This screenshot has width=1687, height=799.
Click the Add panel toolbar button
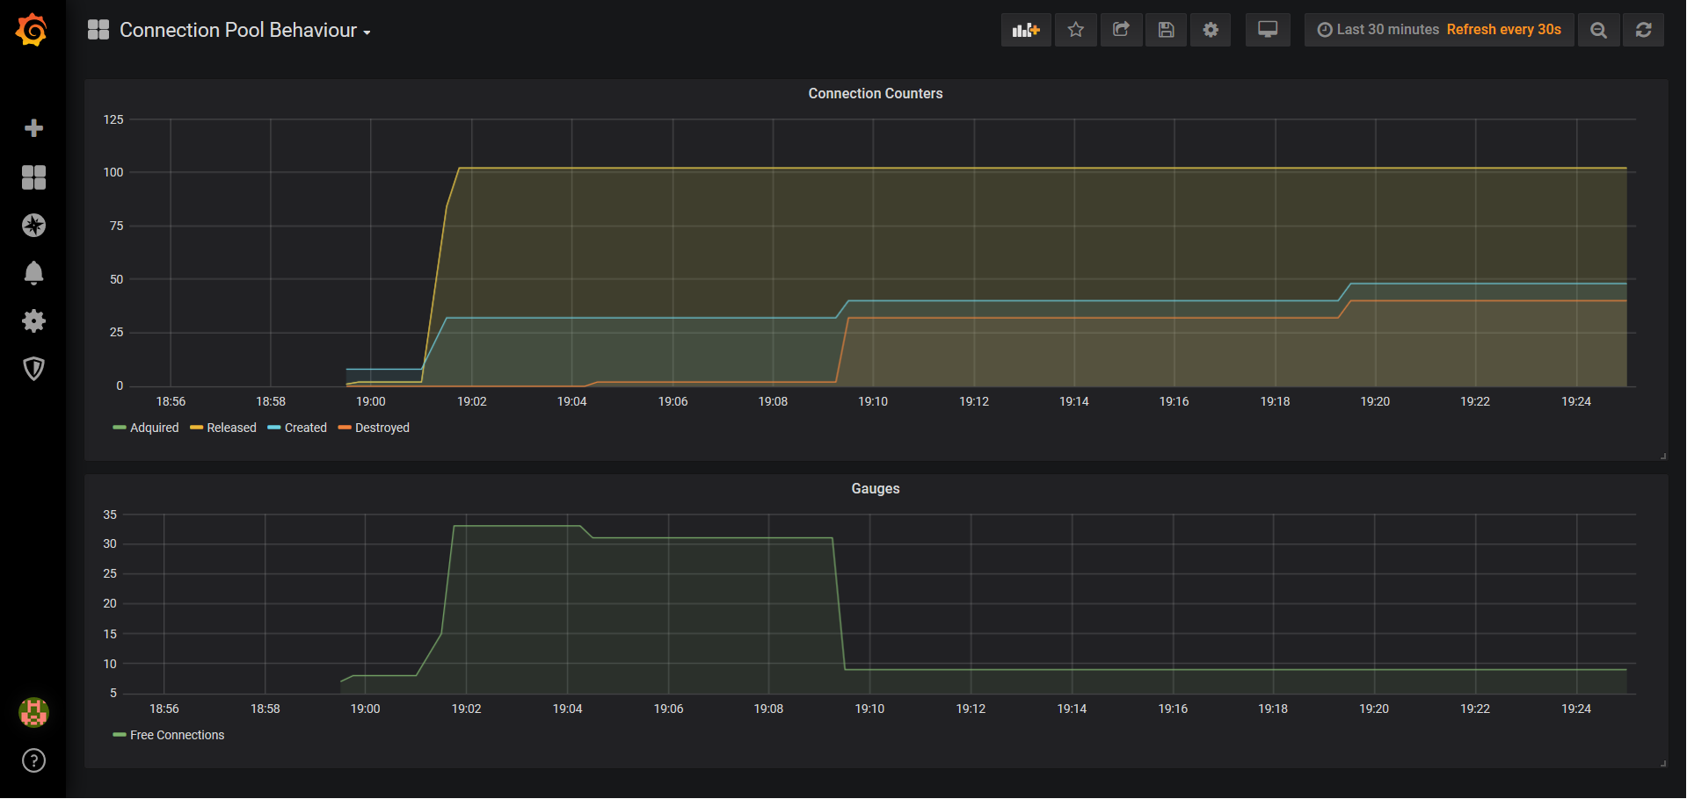tap(1025, 30)
